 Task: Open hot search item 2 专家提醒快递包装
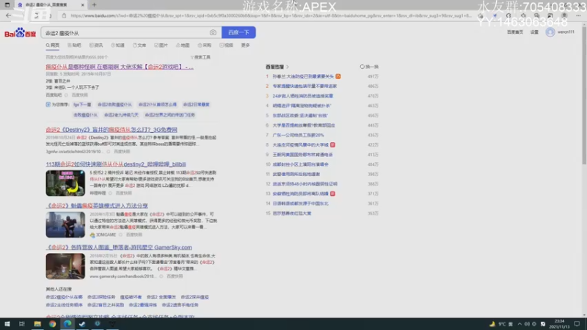305,86
